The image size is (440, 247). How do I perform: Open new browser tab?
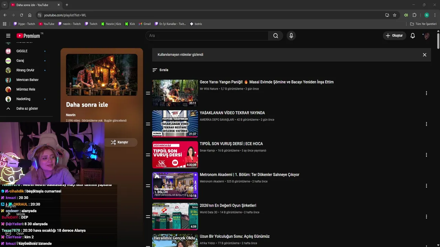point(67,5)
